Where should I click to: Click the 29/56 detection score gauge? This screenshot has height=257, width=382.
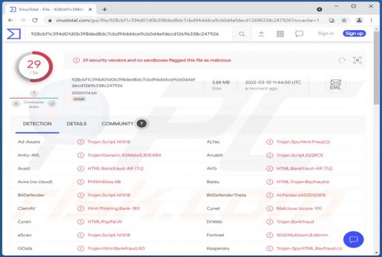pyautogui.click(x=34, y=67)
